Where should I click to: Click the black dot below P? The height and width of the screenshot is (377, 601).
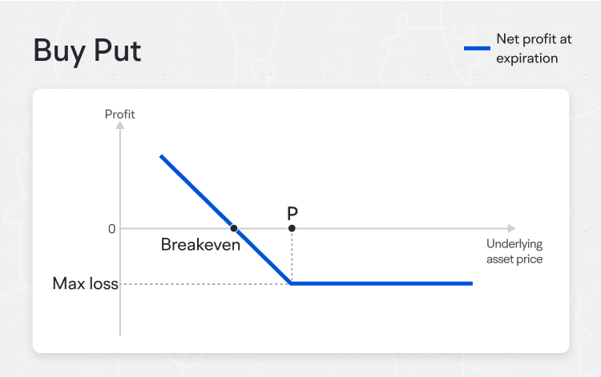pyautogui.click(x=292, y=228)
